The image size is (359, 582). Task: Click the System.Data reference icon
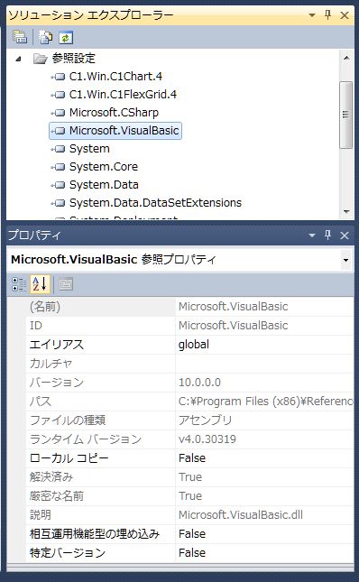(x=59, y=185)
